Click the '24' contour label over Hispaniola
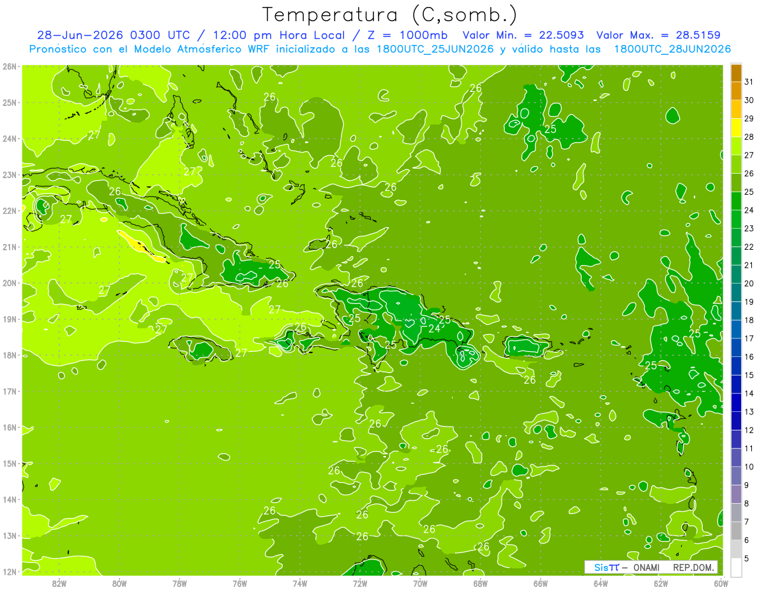This screenshot has height=592, width=766. 434,329
